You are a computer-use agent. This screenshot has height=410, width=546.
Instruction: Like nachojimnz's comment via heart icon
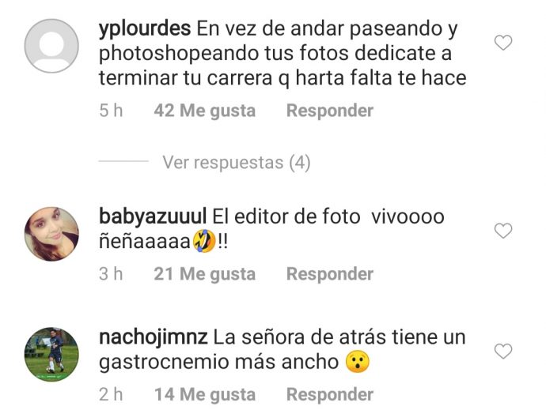pyautogui.click(x=503, y=352)
